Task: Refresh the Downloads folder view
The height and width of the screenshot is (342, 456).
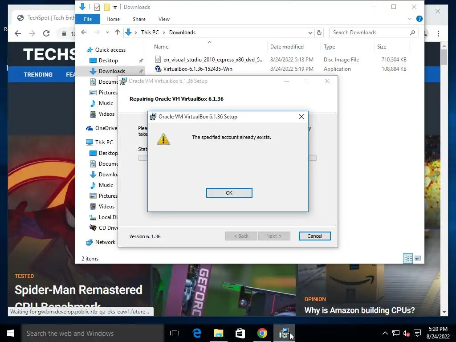Action: point(319,33)
